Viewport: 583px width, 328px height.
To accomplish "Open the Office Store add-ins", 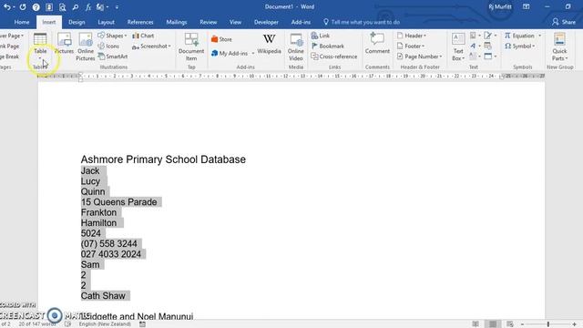I will (221, 39).
